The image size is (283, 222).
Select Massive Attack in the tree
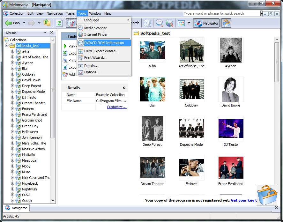(34, 149)
